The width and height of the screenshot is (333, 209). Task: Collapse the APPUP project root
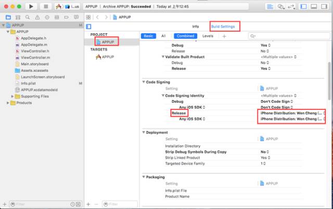click(3, 25)
